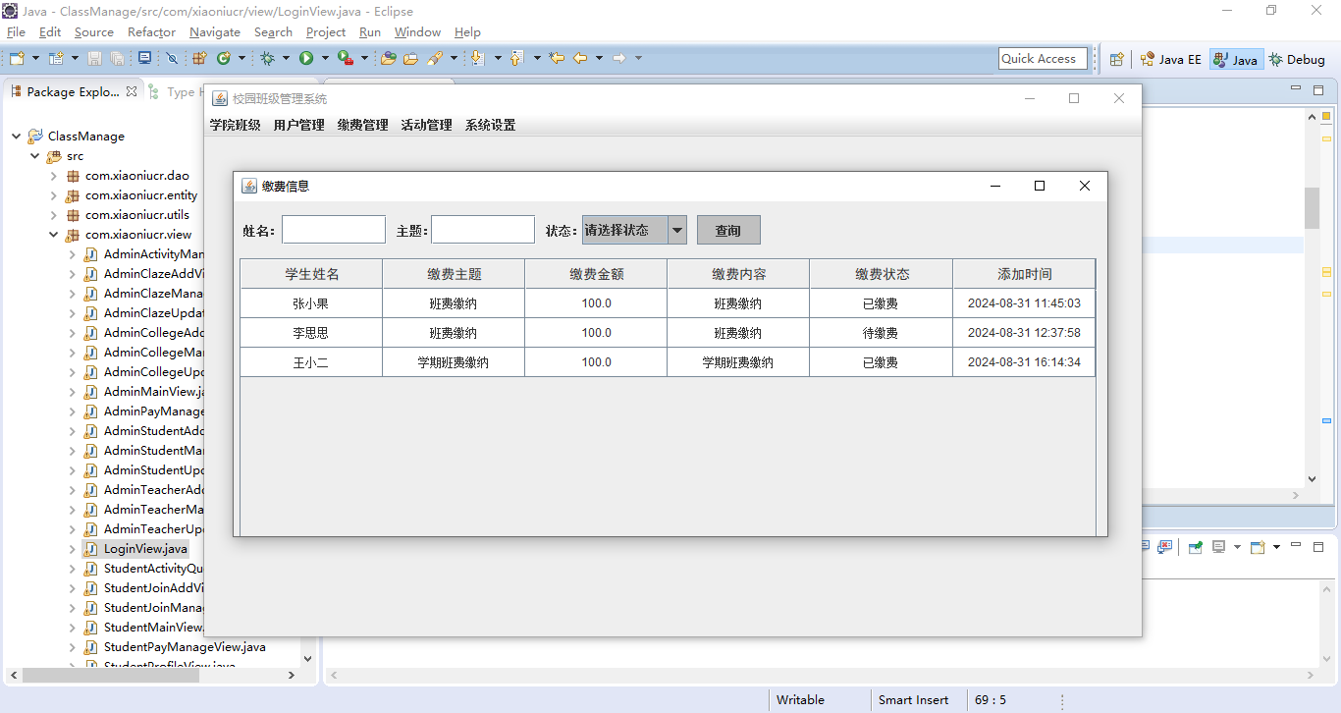Open the 缴费管理 menu
This screenshot has width=1341, height=713.
click(x=363, y=125)
